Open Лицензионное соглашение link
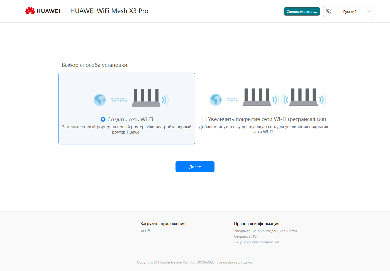The height and width of the screenshot is (271, 390). pyautogui.click(x=257, y=242)
